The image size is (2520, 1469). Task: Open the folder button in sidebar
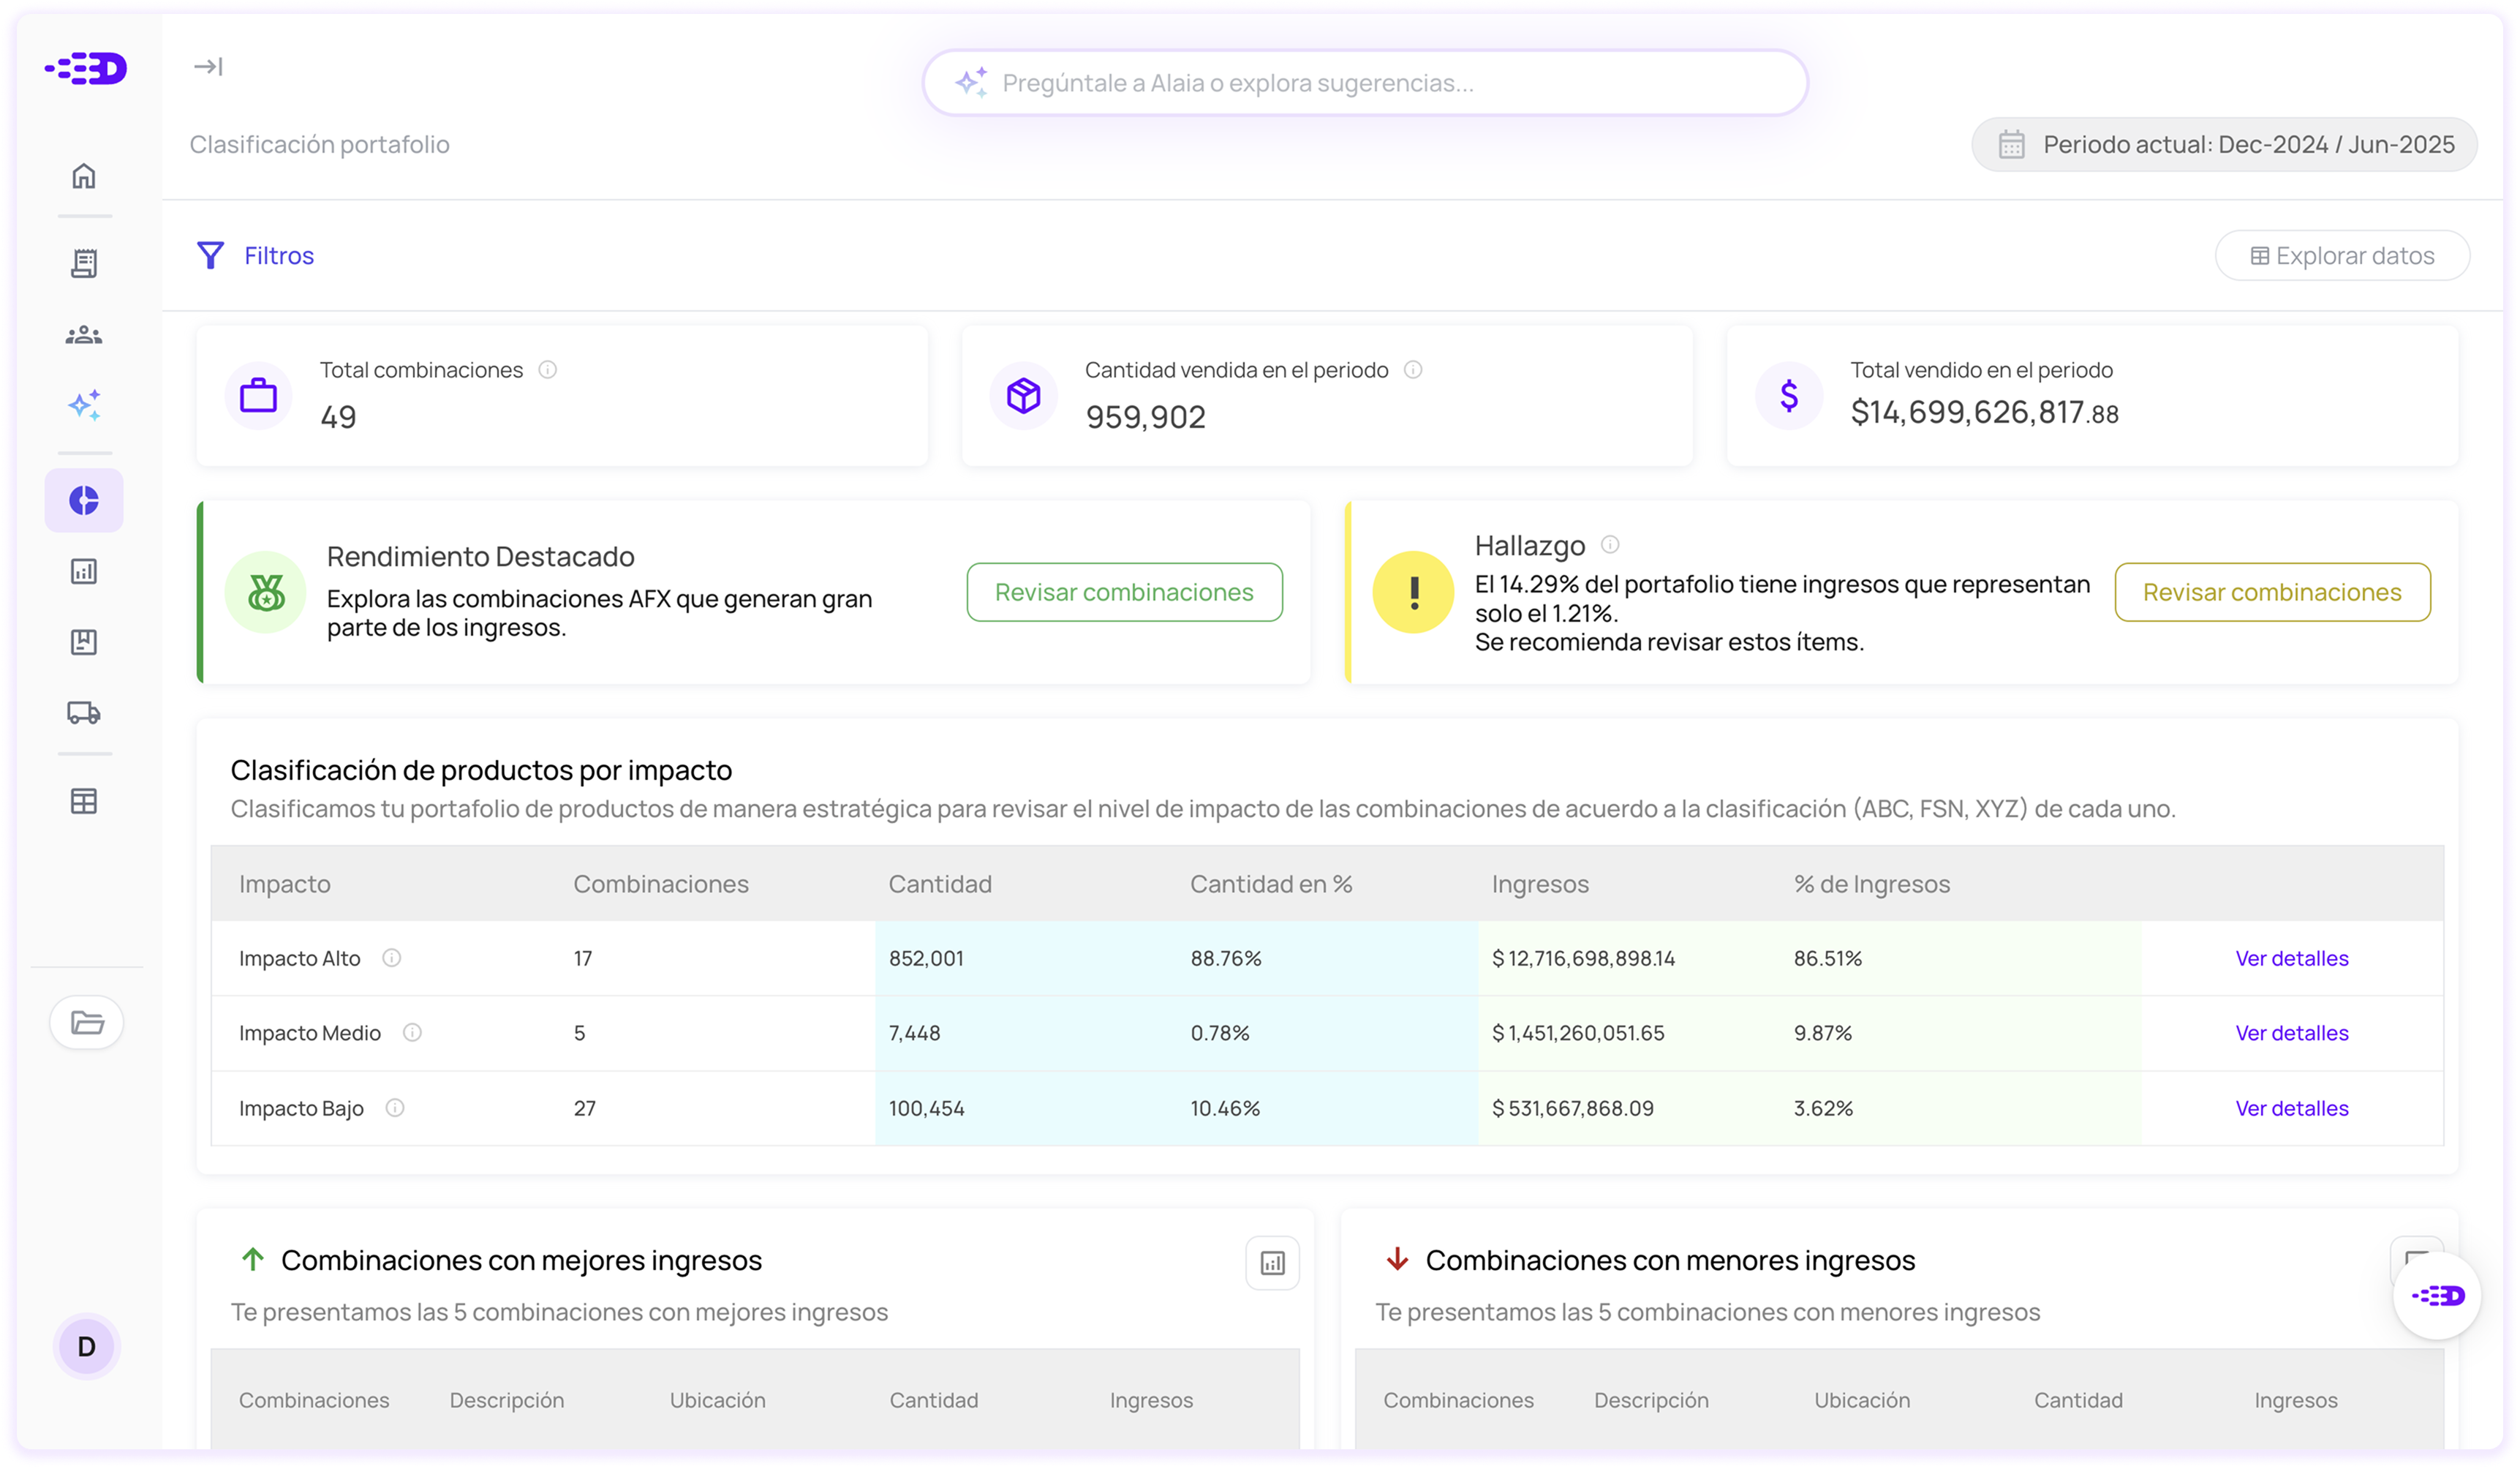(x=87, y=1023)
